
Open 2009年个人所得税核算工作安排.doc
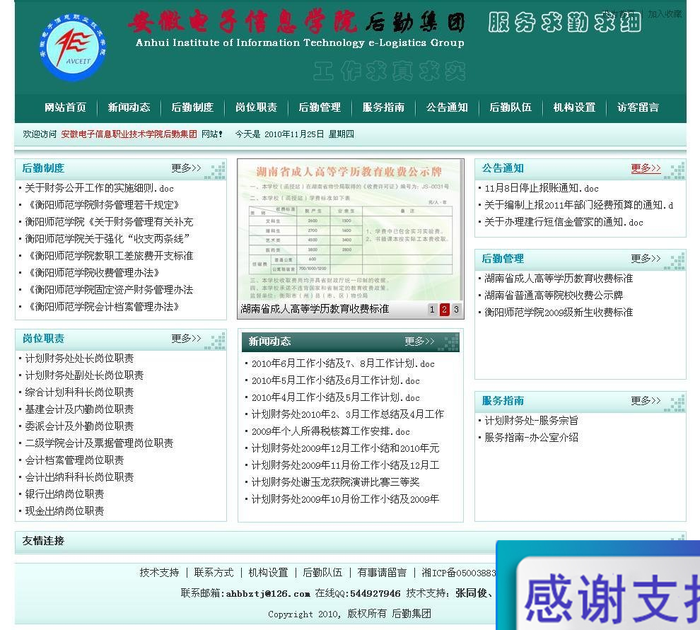point(331,431)
